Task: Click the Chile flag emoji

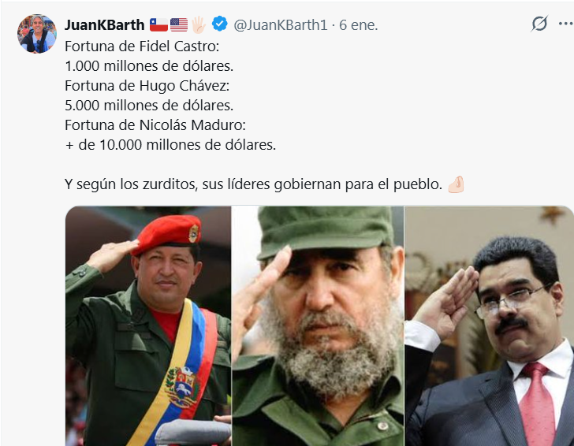Action: click(x=158, y=25)
